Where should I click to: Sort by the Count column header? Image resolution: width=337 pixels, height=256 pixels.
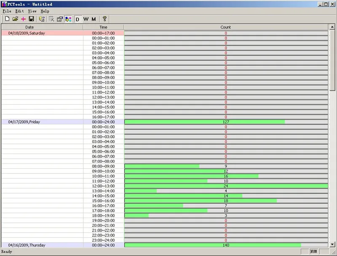(x=226, y=27)
